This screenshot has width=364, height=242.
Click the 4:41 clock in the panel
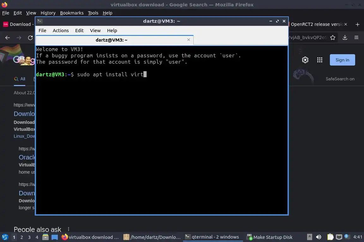click(357, 237)
